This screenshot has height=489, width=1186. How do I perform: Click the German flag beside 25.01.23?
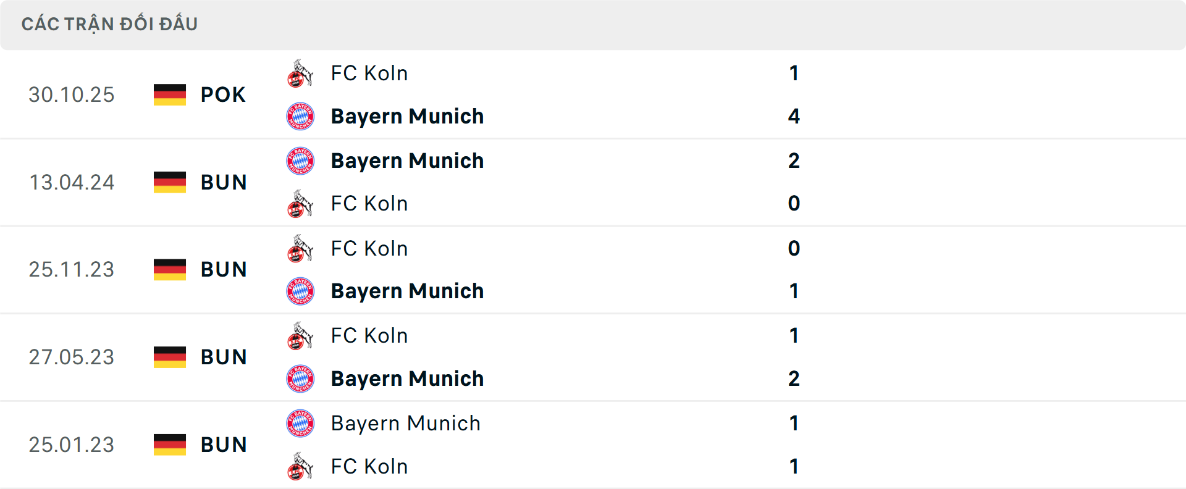coord(169,445)
